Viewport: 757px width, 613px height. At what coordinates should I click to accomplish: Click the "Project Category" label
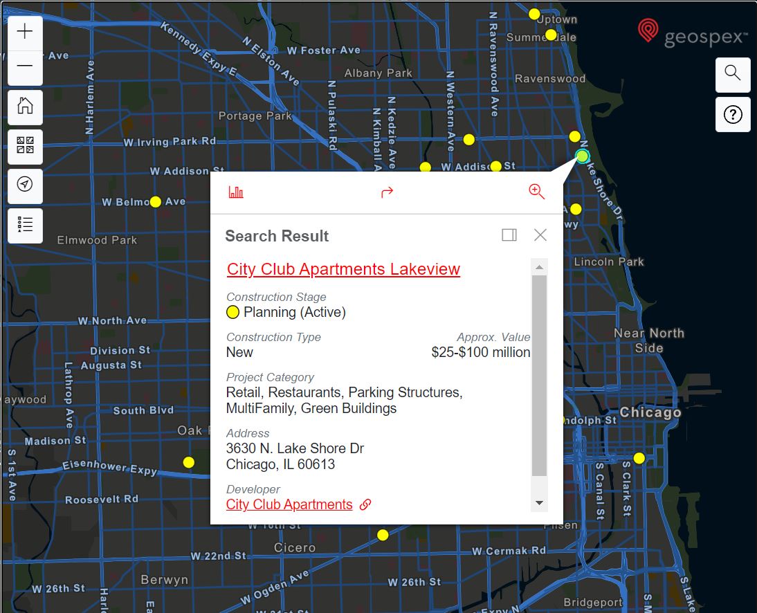(x=270, y=377)
